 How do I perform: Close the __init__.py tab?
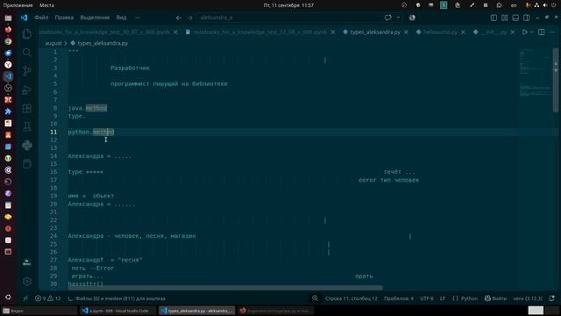click(x=513, y=32)
